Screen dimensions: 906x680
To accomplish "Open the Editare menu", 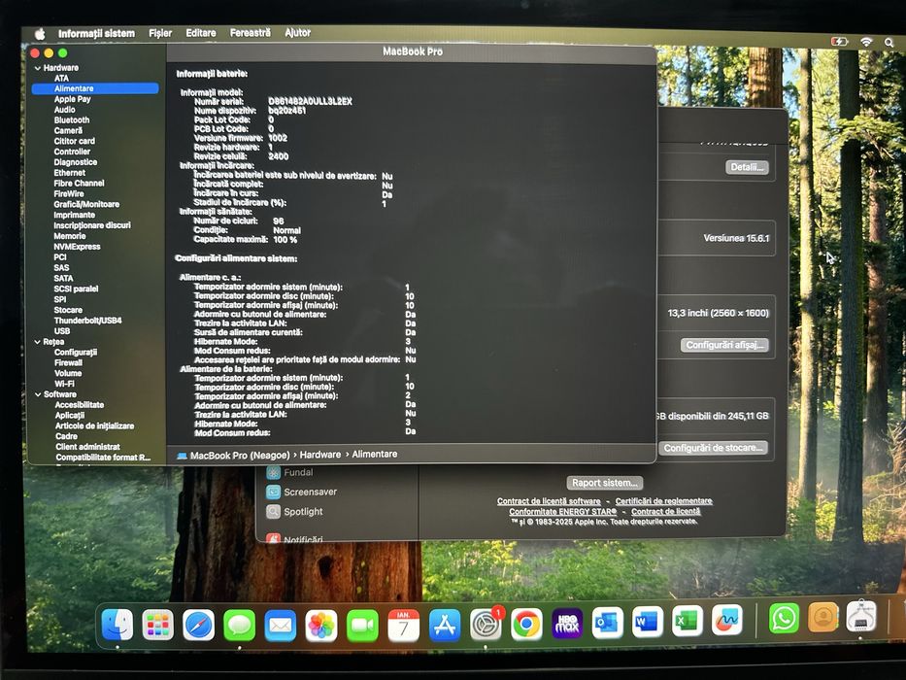I will [x=200, y=33].
